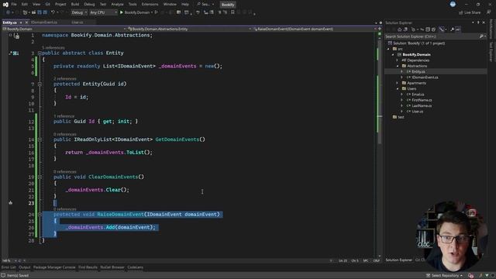Viewport: 496px width, 279px height.
Task: Open Entity.cs in Solution Explorer
Action: pos(418,72)
